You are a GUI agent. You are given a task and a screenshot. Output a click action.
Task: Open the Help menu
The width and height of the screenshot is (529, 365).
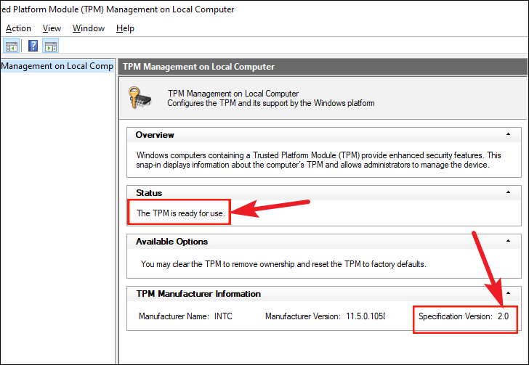click(125, 28)
